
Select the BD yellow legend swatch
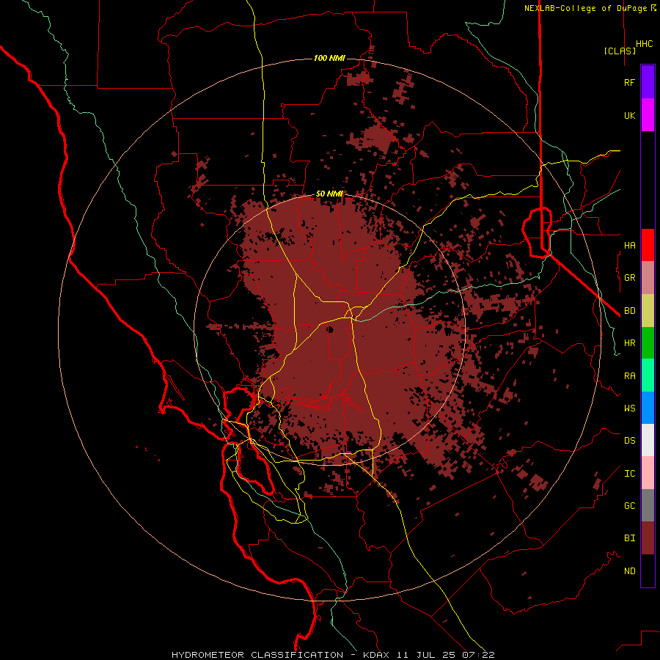648,311
